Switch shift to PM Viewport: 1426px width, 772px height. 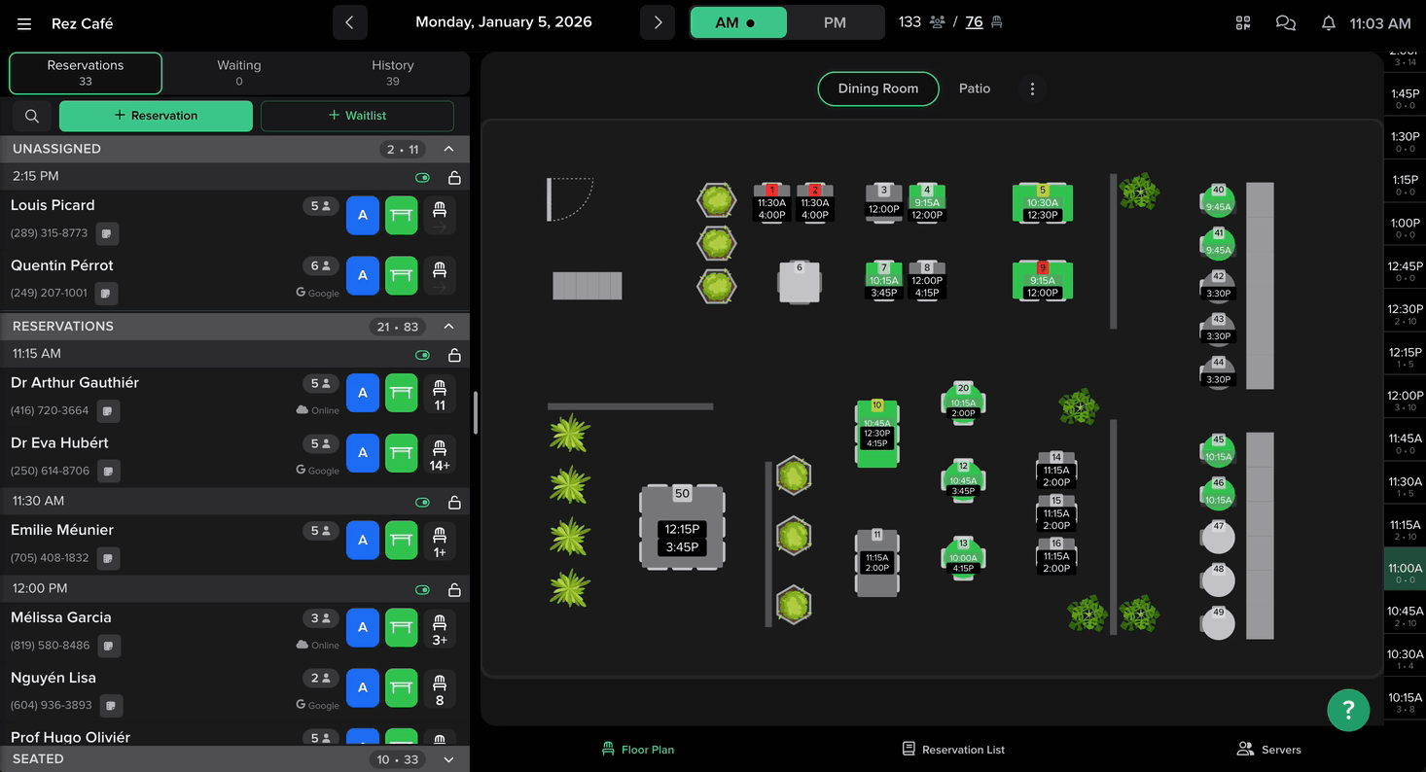click(835, 22)
